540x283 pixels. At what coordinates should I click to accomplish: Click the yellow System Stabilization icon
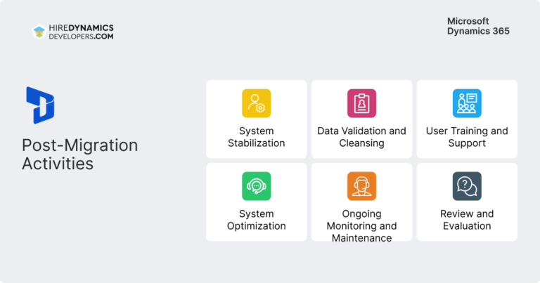click(256, 103)
